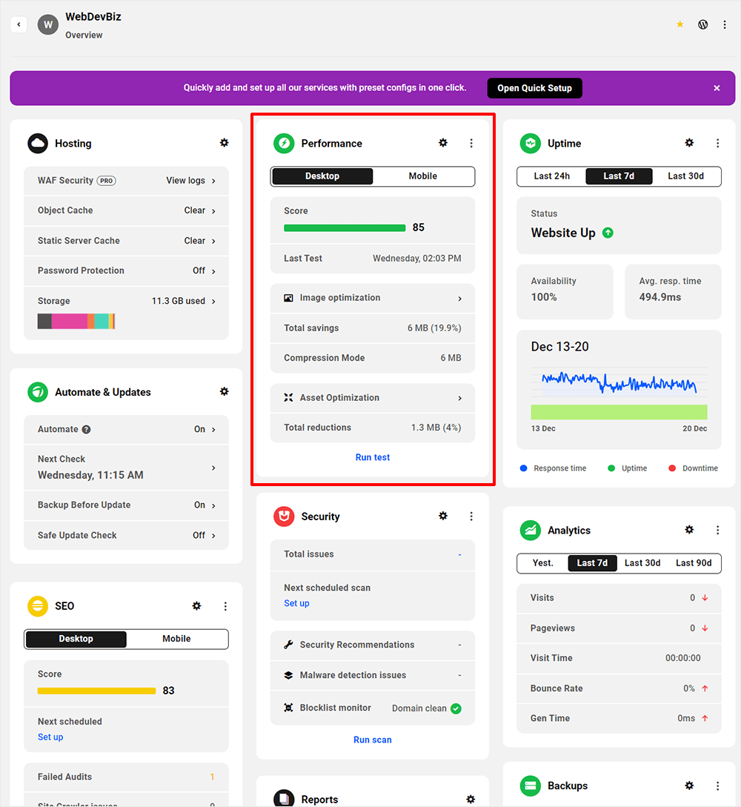Open Reports settings gear
This screenshot has width=741, height=807.
[x=471, y=800]
